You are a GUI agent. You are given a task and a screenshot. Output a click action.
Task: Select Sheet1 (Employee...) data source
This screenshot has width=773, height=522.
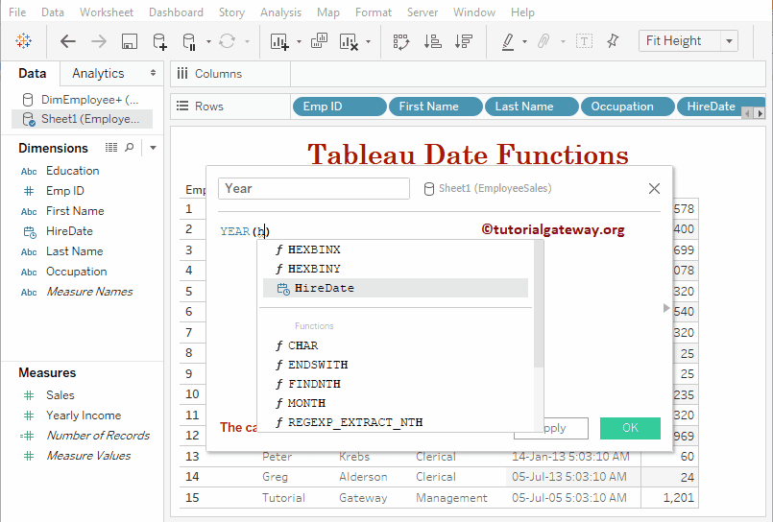point(82,119)
